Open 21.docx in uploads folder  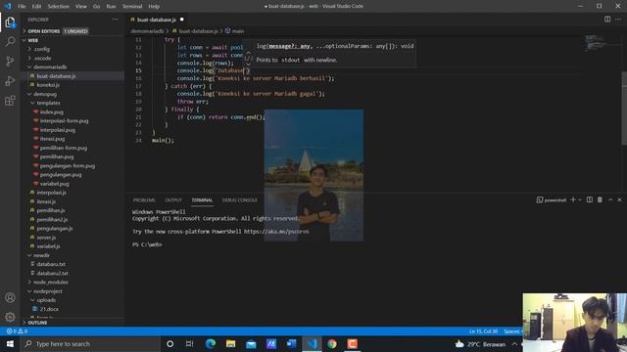(x=49, y=309)
